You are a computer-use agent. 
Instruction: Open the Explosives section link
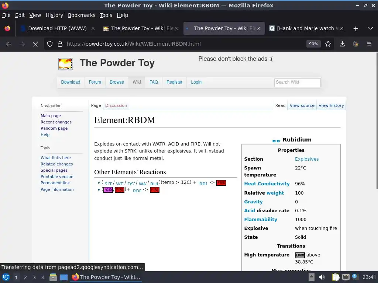pos(307,159)
